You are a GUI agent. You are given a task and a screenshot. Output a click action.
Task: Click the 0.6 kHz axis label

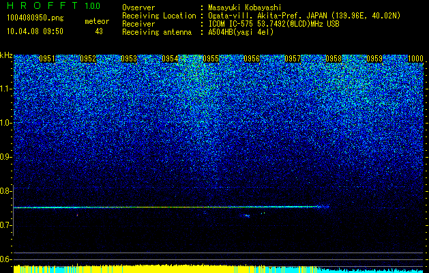click(x=6, y=259)
